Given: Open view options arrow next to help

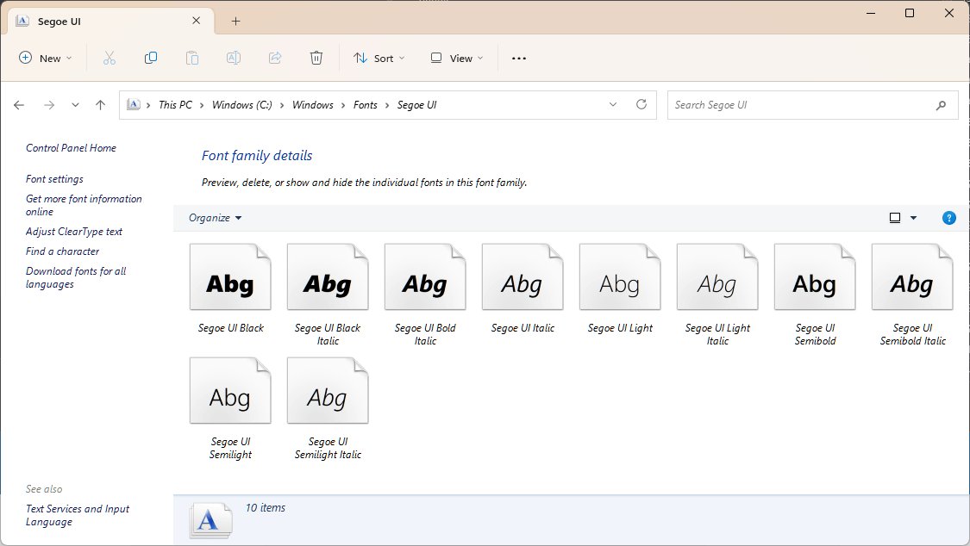Looking at the screenshot, I should [913, 218].
